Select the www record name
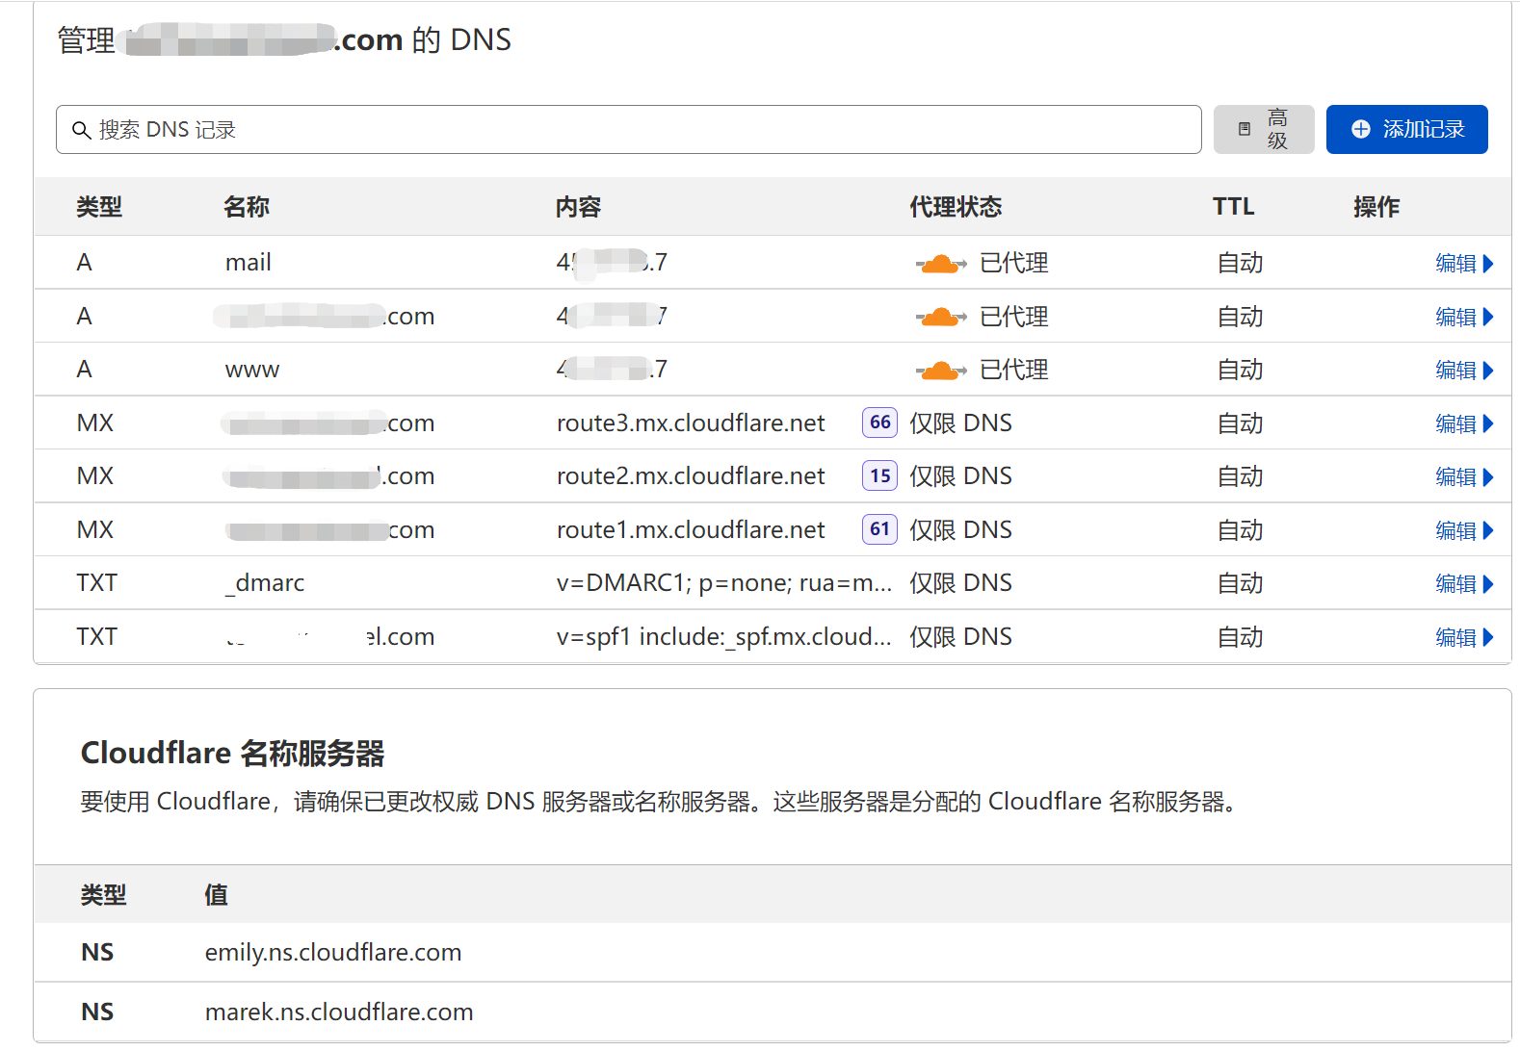The height and width of the screenshot is (1051, 1520). pyautogui.click(x=252, y=371)
